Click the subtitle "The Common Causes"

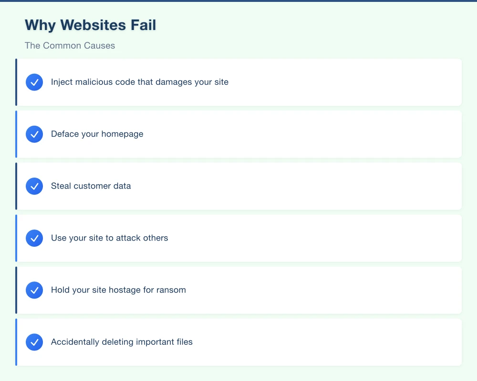[70, 46]
